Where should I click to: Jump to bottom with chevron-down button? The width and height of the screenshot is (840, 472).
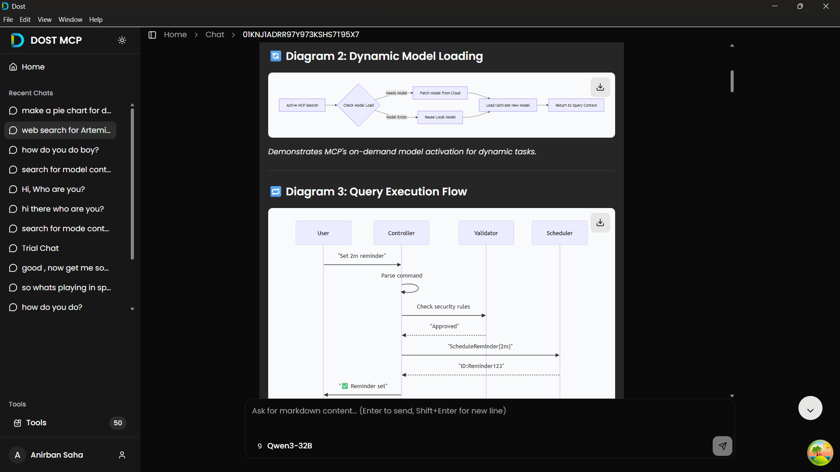point(810,408)
